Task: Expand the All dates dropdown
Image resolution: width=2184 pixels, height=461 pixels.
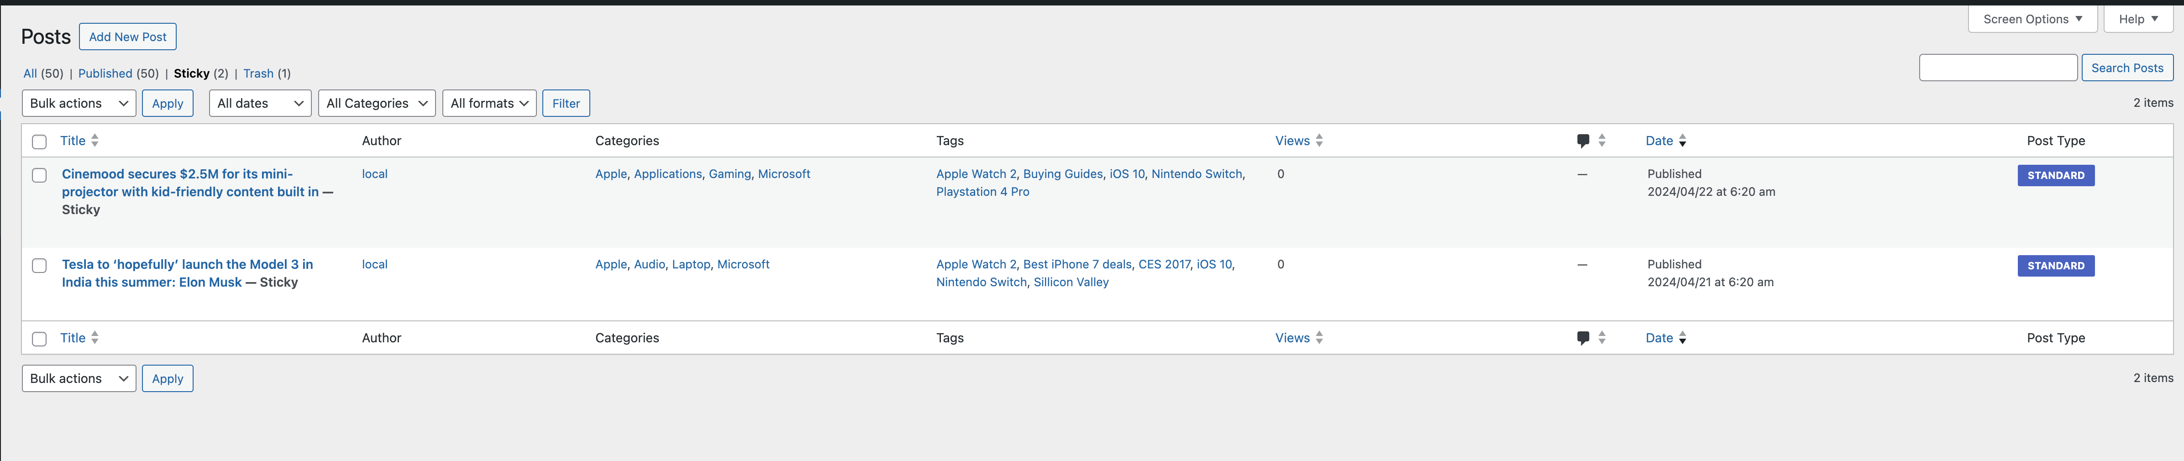Action: point(259,104)
